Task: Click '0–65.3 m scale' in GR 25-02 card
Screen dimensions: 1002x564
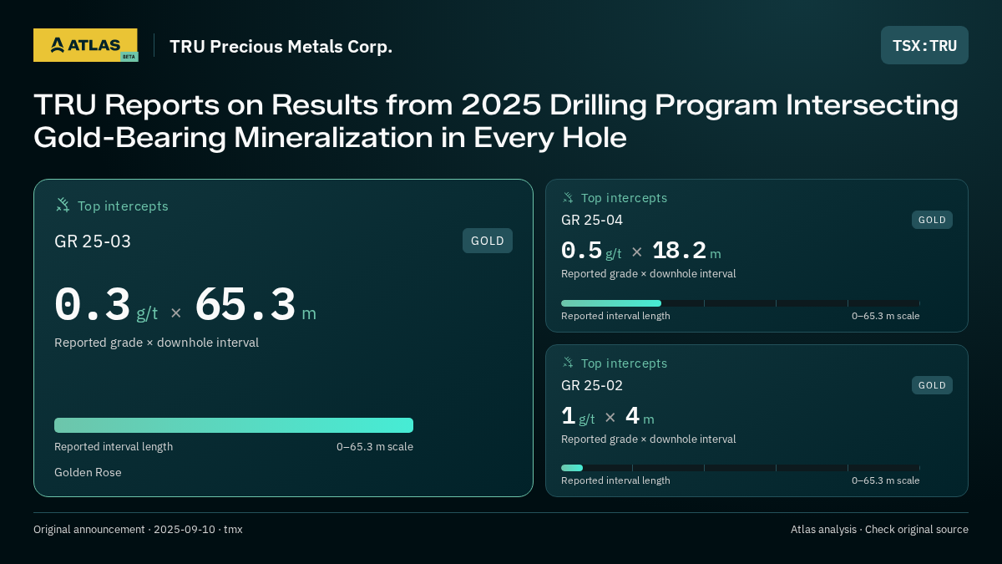Action: click(x=886, y=480)
